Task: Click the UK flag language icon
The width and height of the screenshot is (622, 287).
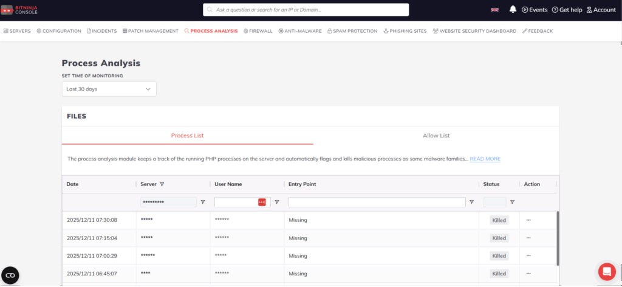Action: tap(495, 10)
